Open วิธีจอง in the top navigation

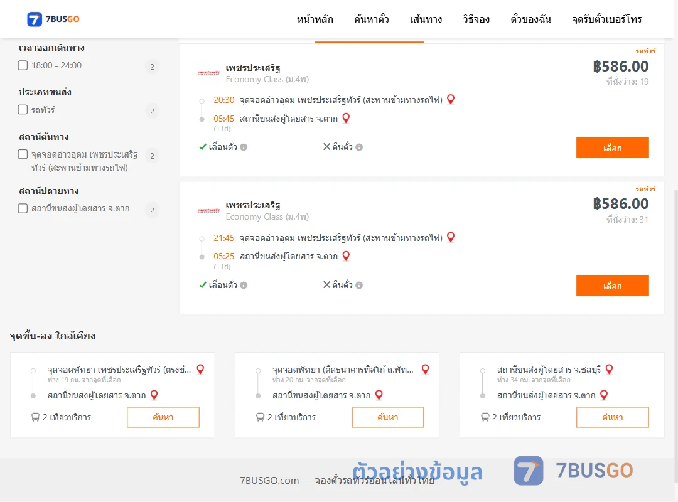[476, 19]
